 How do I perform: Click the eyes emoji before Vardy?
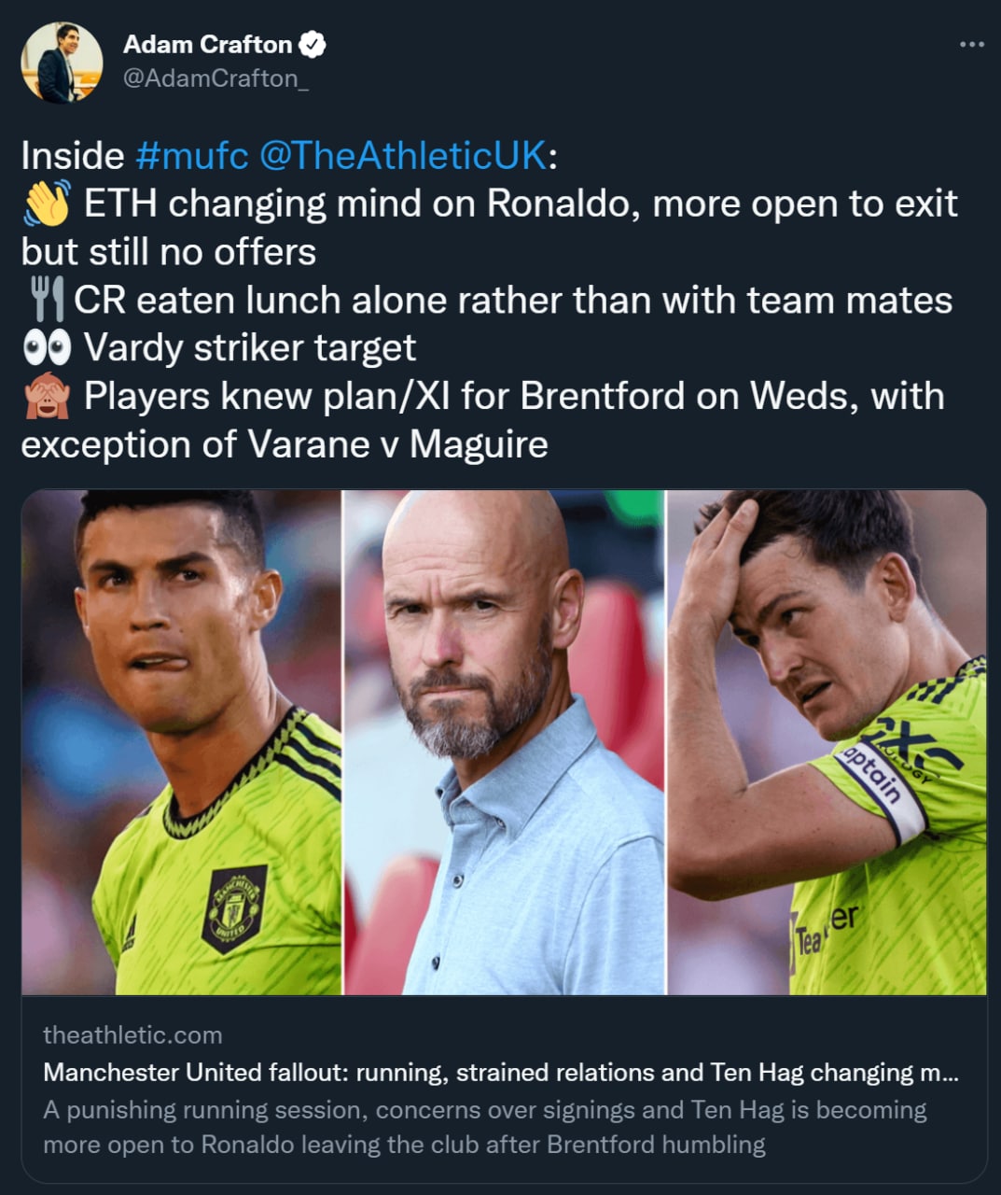[x=47, y=348]
